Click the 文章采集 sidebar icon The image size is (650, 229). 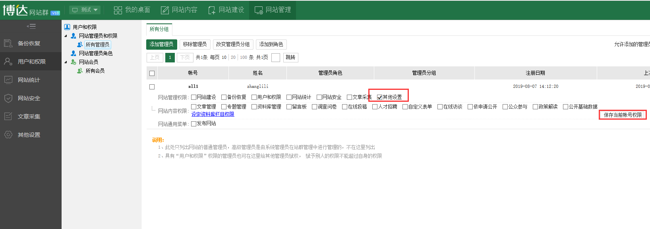point(8,116)
